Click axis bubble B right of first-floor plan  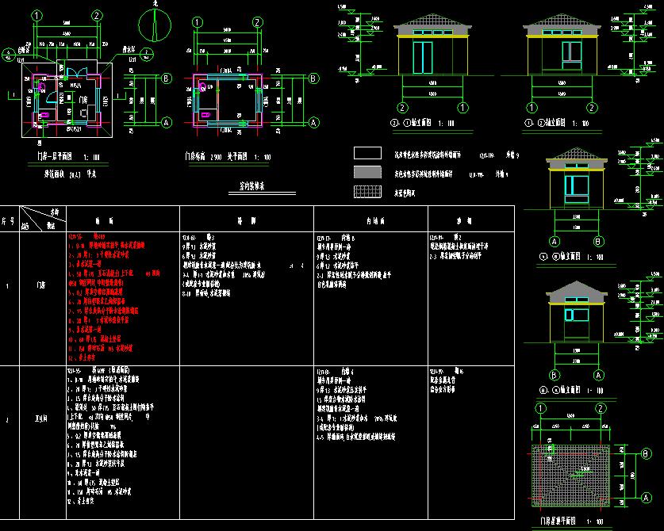167,79
